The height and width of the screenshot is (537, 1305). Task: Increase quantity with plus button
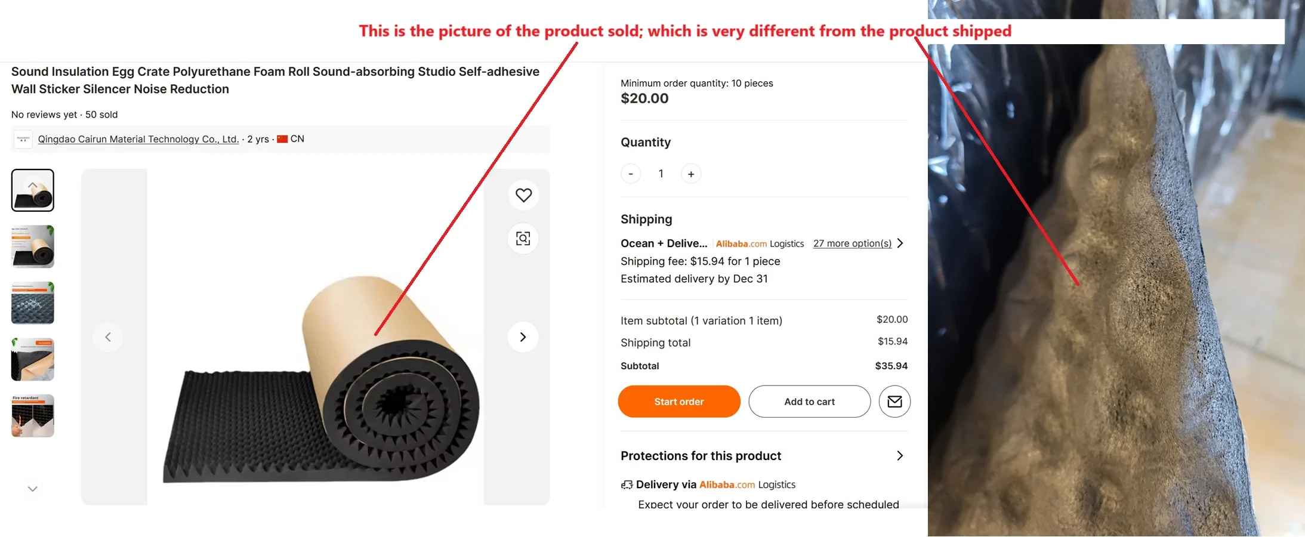click(x=691, y=174)
